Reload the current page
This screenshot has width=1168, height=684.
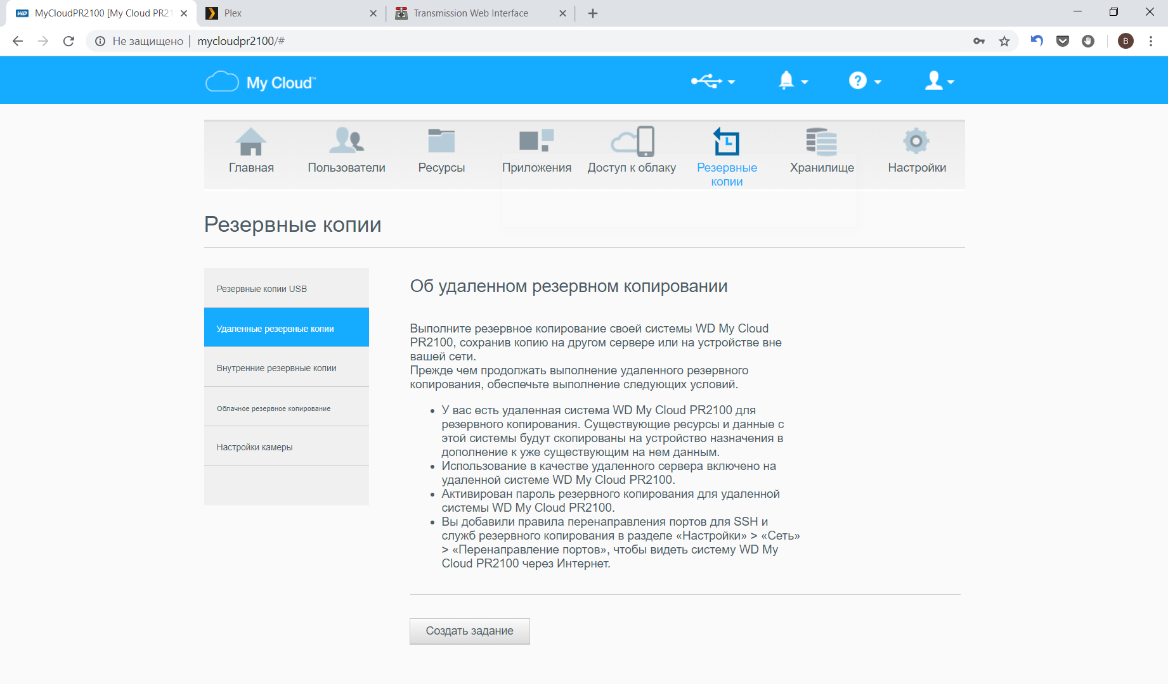point(68,41)
